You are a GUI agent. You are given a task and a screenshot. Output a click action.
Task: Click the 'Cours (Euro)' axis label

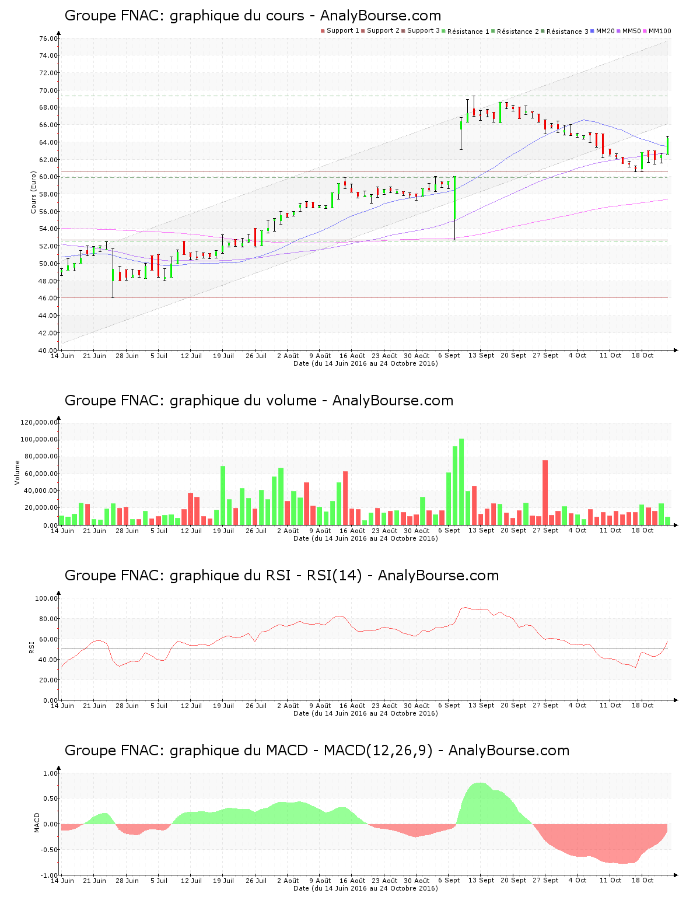pos(34,192)
